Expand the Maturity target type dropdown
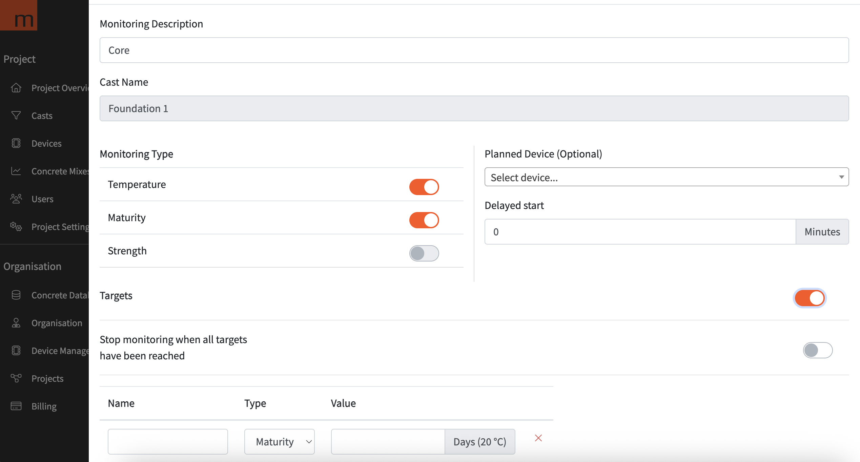The width and height of the screenshot is (860, 462). tap(279, 442)
